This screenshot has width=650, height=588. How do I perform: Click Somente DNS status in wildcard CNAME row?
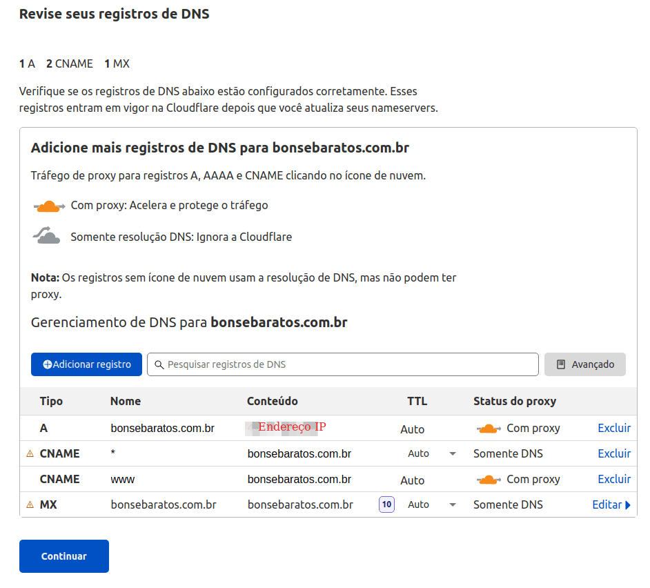point(508,453)
